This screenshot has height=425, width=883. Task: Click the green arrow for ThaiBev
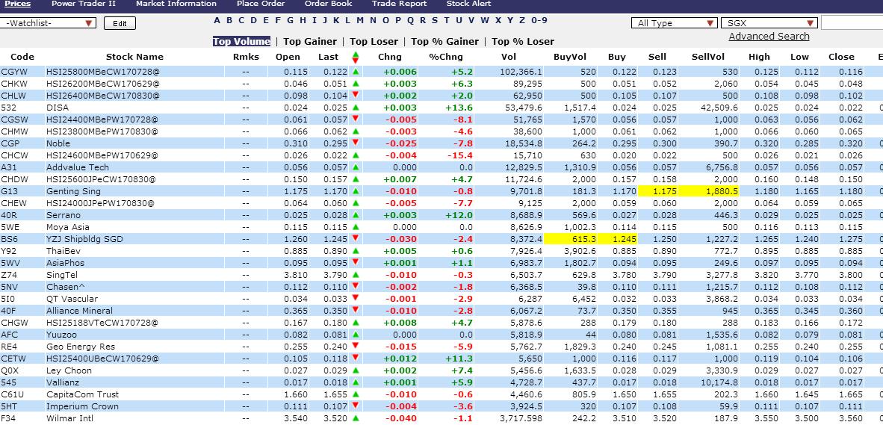pos(356,251)
